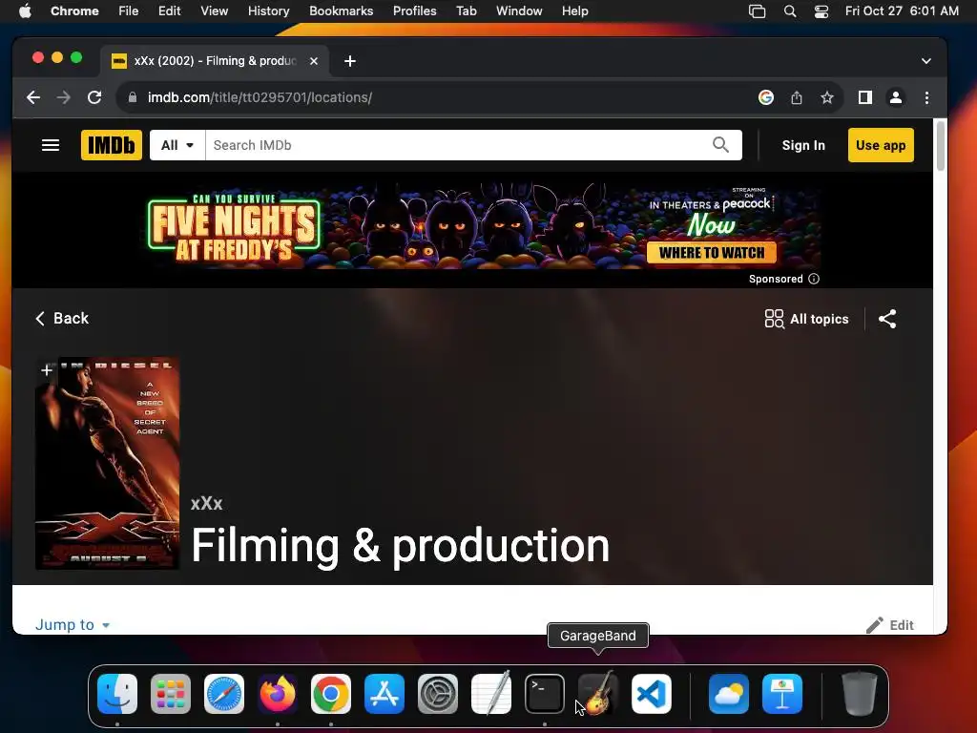Click the Google icon in address bar
Image resolution: width=977 pixels, height=733 pixels.
[x=766, y=97]
